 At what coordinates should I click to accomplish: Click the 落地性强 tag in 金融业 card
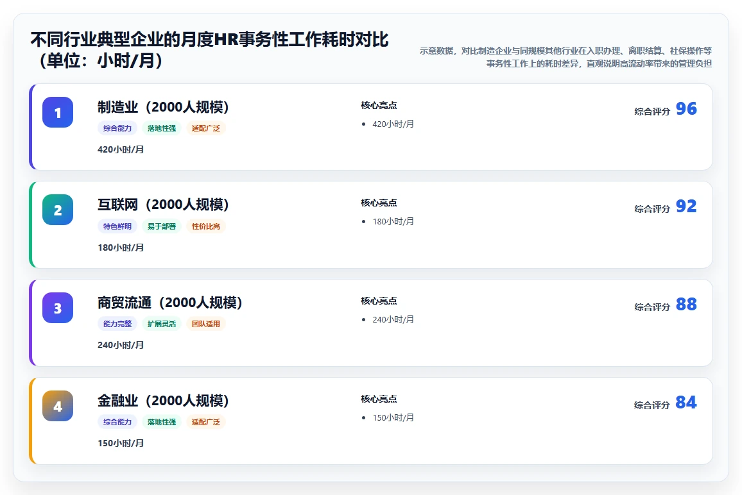[x=161, y=422]
